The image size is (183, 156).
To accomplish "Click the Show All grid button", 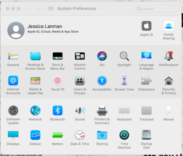I will click(x=51, y=8).
